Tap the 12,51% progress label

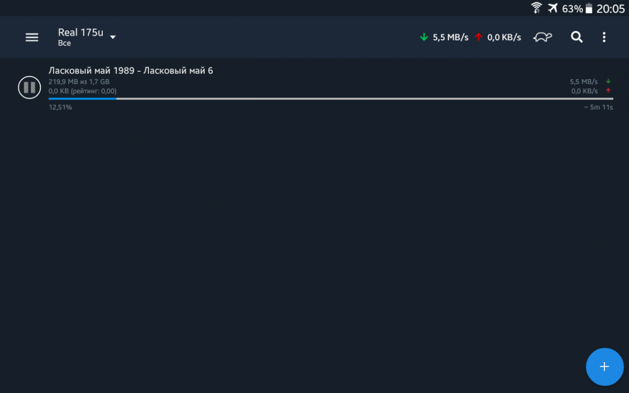(60, 107)
